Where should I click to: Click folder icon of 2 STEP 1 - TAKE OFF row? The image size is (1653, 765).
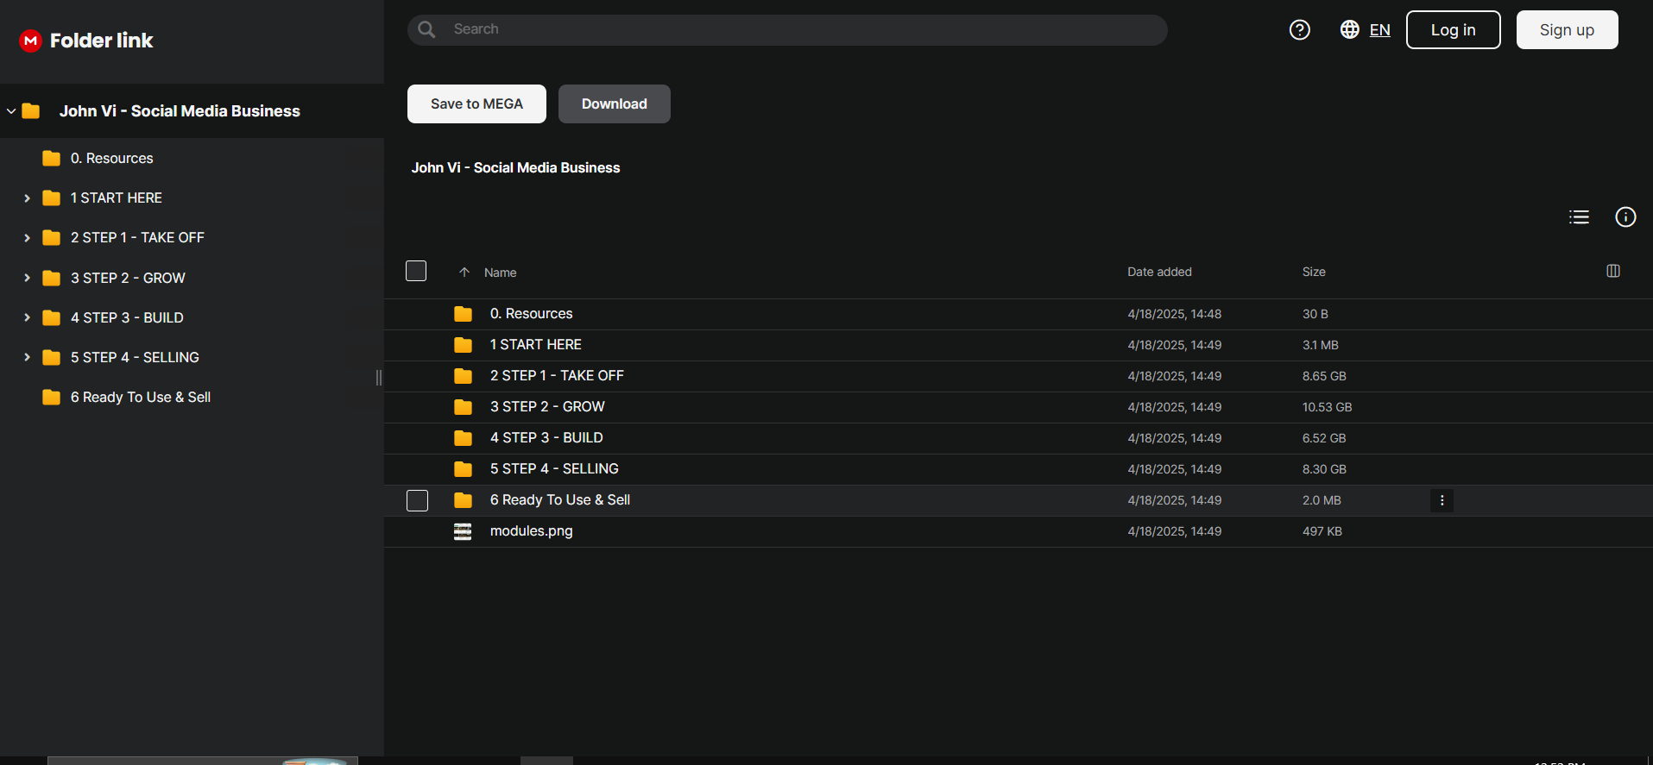pos(463,376)
